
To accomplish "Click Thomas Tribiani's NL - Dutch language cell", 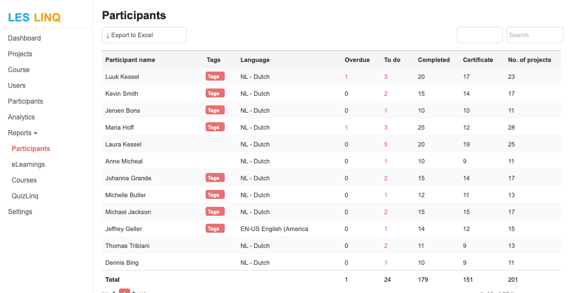I will click(x=255, y=246).
